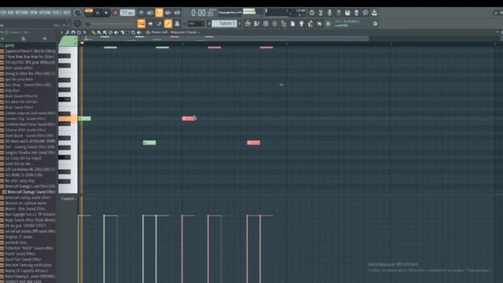
Task: Click the 0:00 time display
Action: (202, 13)
